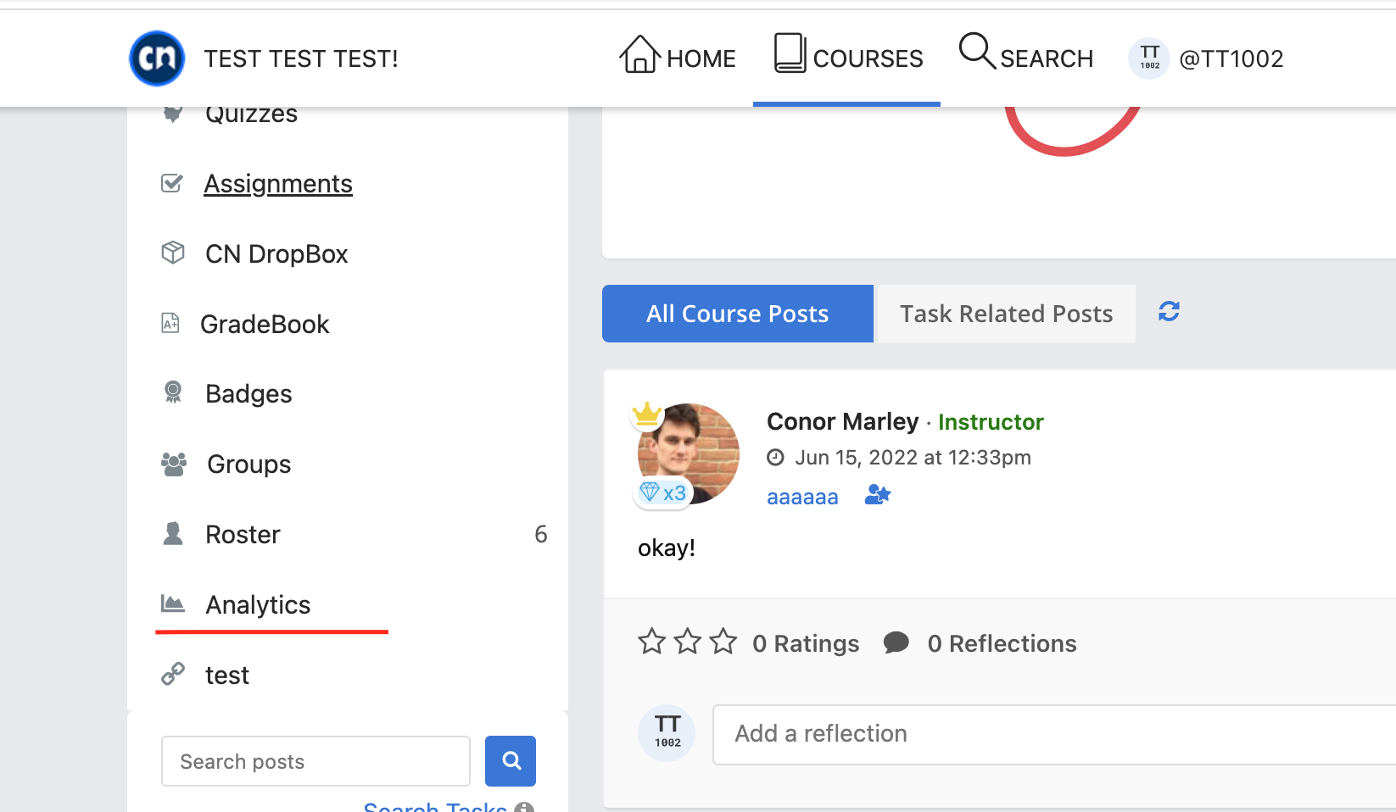Click the 0 Ratings label
Image resolution: width=1396 pixels, height=812 pixels.
coord(806,644)
